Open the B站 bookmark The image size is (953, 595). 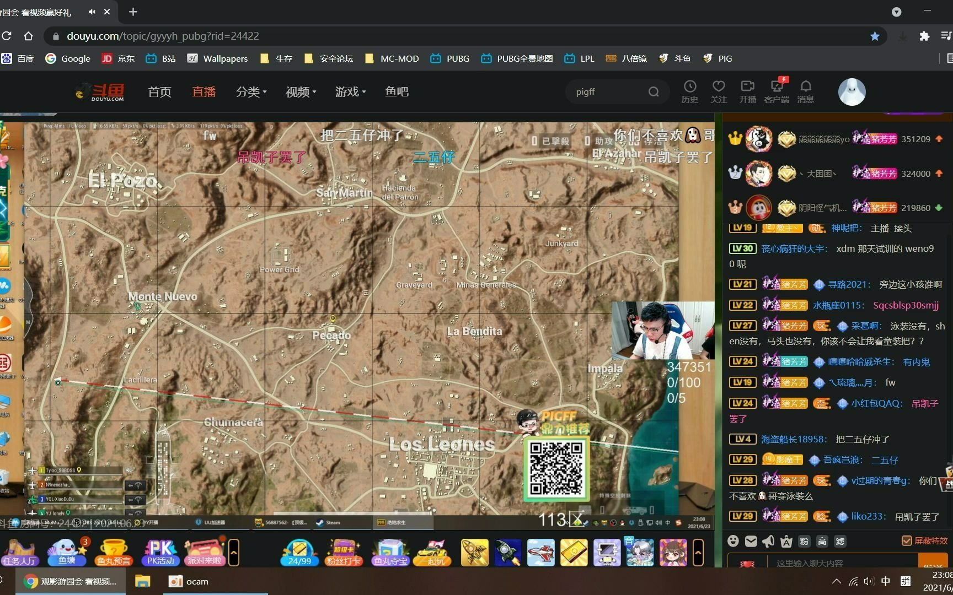[x=160, y=58]
